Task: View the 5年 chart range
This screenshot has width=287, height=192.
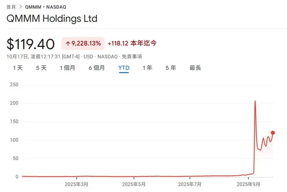Action: coord(171,68)
